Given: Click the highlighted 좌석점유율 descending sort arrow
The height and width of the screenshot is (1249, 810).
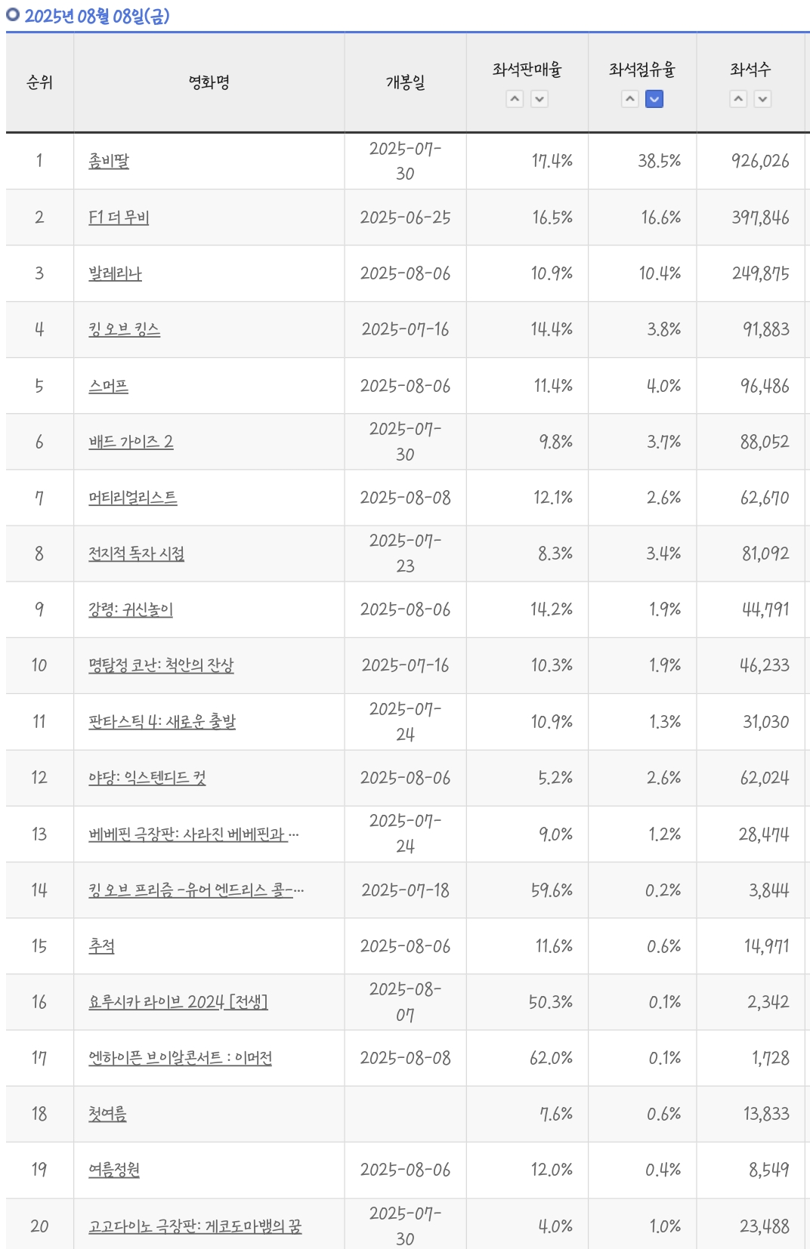Looking at the screenshot, I should 654,99.
